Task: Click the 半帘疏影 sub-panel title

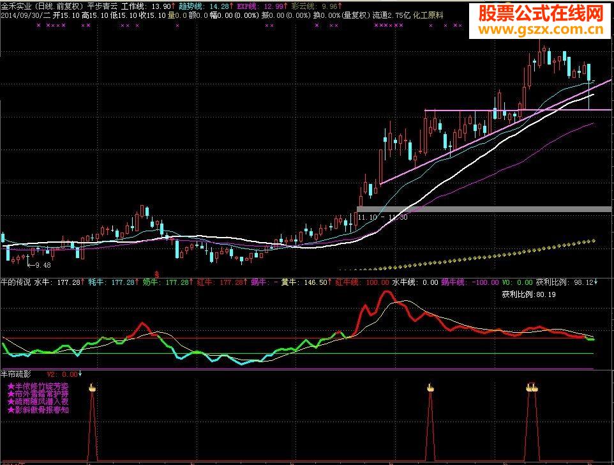Action: coord(16,374)
